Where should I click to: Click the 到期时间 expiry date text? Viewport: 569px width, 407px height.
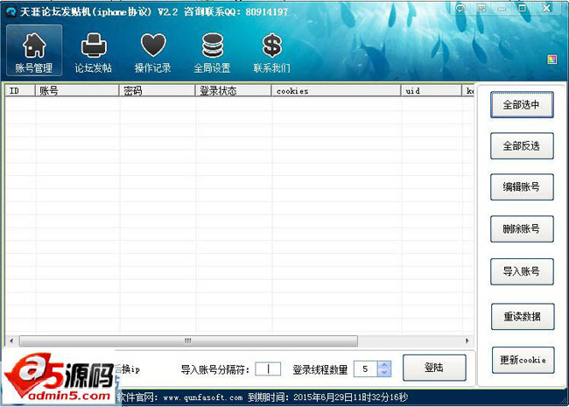[327, 397]
